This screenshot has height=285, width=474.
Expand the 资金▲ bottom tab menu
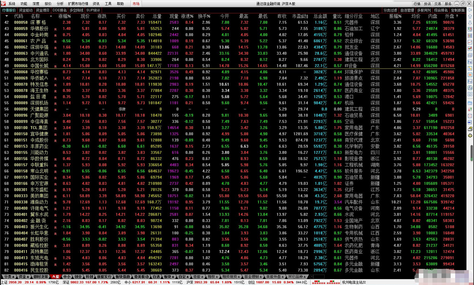(x=24, y=276)
